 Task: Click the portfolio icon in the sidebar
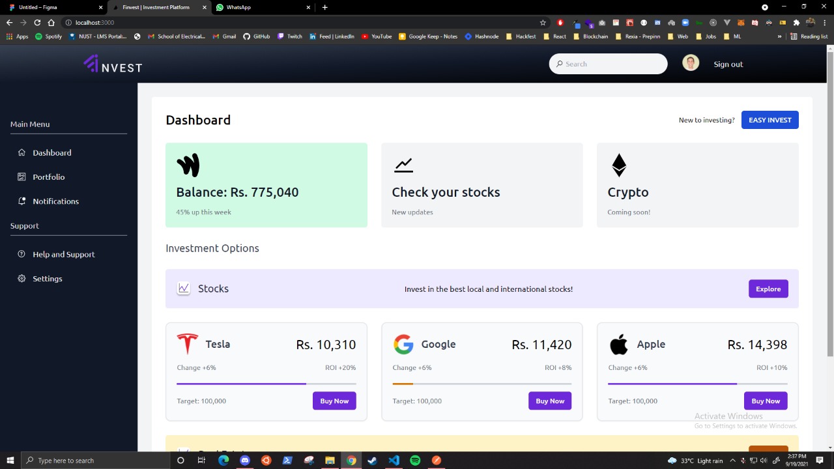point(22,177)
